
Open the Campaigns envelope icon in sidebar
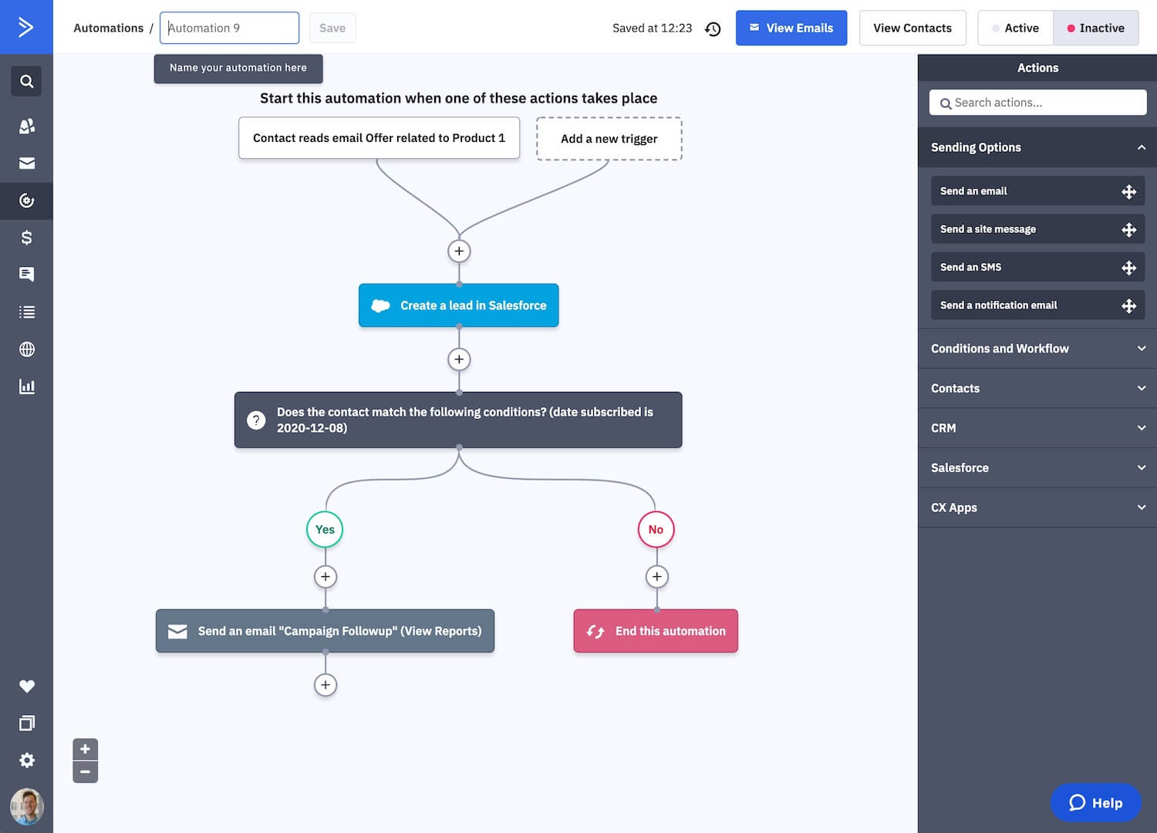click(26, 163)
